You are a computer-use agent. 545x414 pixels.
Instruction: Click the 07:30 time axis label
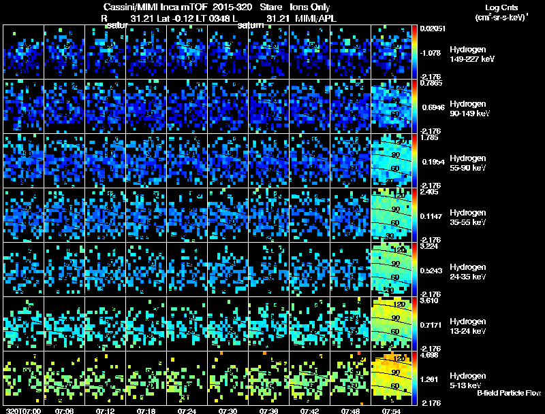[x=228, y=411]
